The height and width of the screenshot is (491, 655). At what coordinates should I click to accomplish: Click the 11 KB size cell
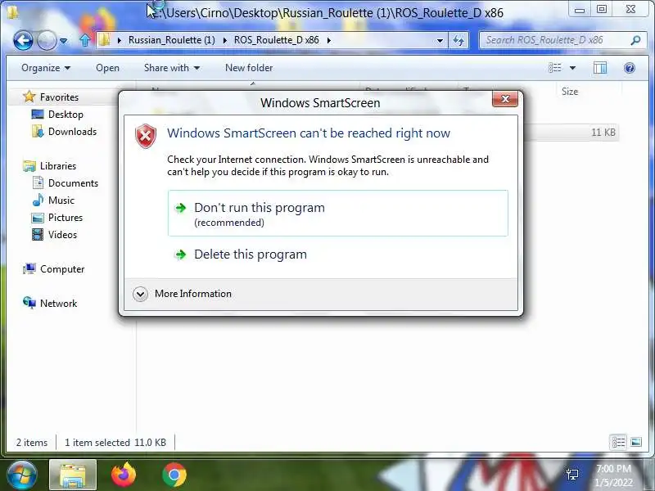603,133
